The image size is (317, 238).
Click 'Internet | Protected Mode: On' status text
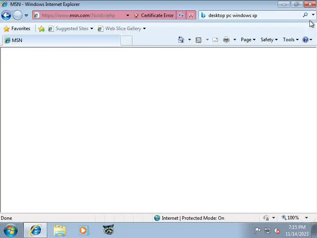tap(193, 218)
